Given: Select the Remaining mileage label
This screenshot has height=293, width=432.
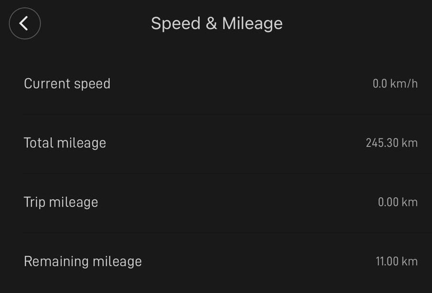Looking at the screenshot, I should 83,261.
